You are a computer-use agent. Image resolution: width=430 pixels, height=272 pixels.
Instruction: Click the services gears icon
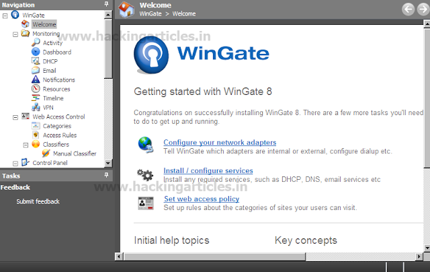click(145, 175)
